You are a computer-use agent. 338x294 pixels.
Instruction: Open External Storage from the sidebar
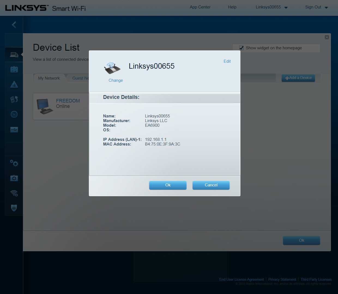(14, 129)
